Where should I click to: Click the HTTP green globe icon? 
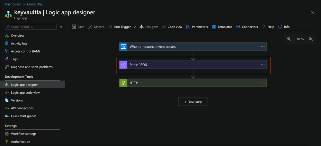point(123,83)
